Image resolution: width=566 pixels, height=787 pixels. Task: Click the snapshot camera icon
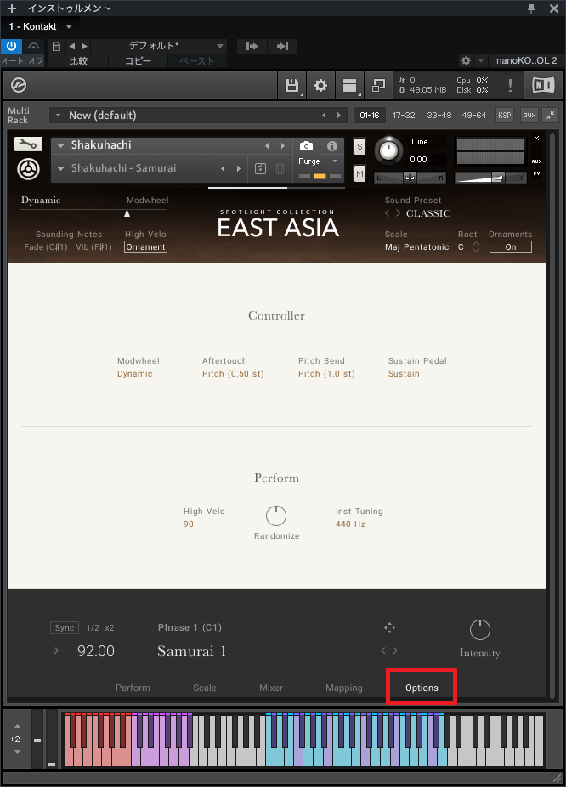[306, 146]
